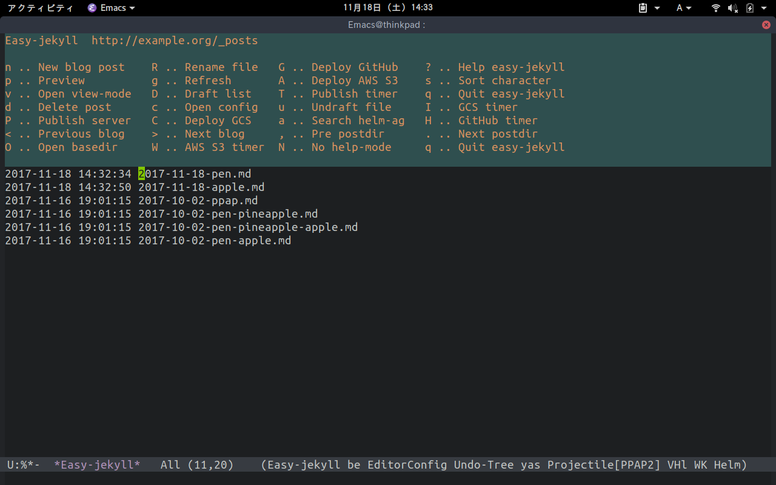Click the 'Easy-jekyll' header title
The width and height of the screenshot is (776, 485).
point(42,41)
